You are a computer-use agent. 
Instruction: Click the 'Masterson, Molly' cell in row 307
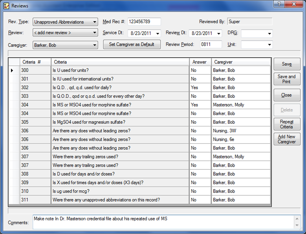coord(241,157)
